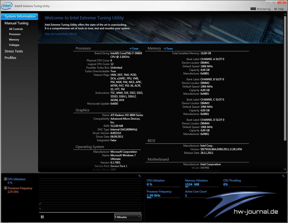
Task: Click motherboard manufacturer "Intel Corporation"
Action: pyautogui.click(x=210, y=165)
